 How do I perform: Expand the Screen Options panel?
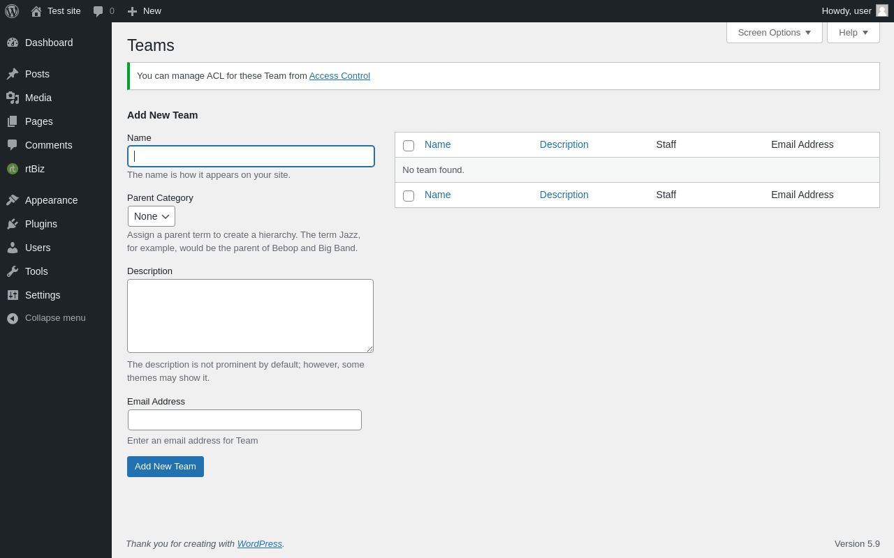point(775,32)
